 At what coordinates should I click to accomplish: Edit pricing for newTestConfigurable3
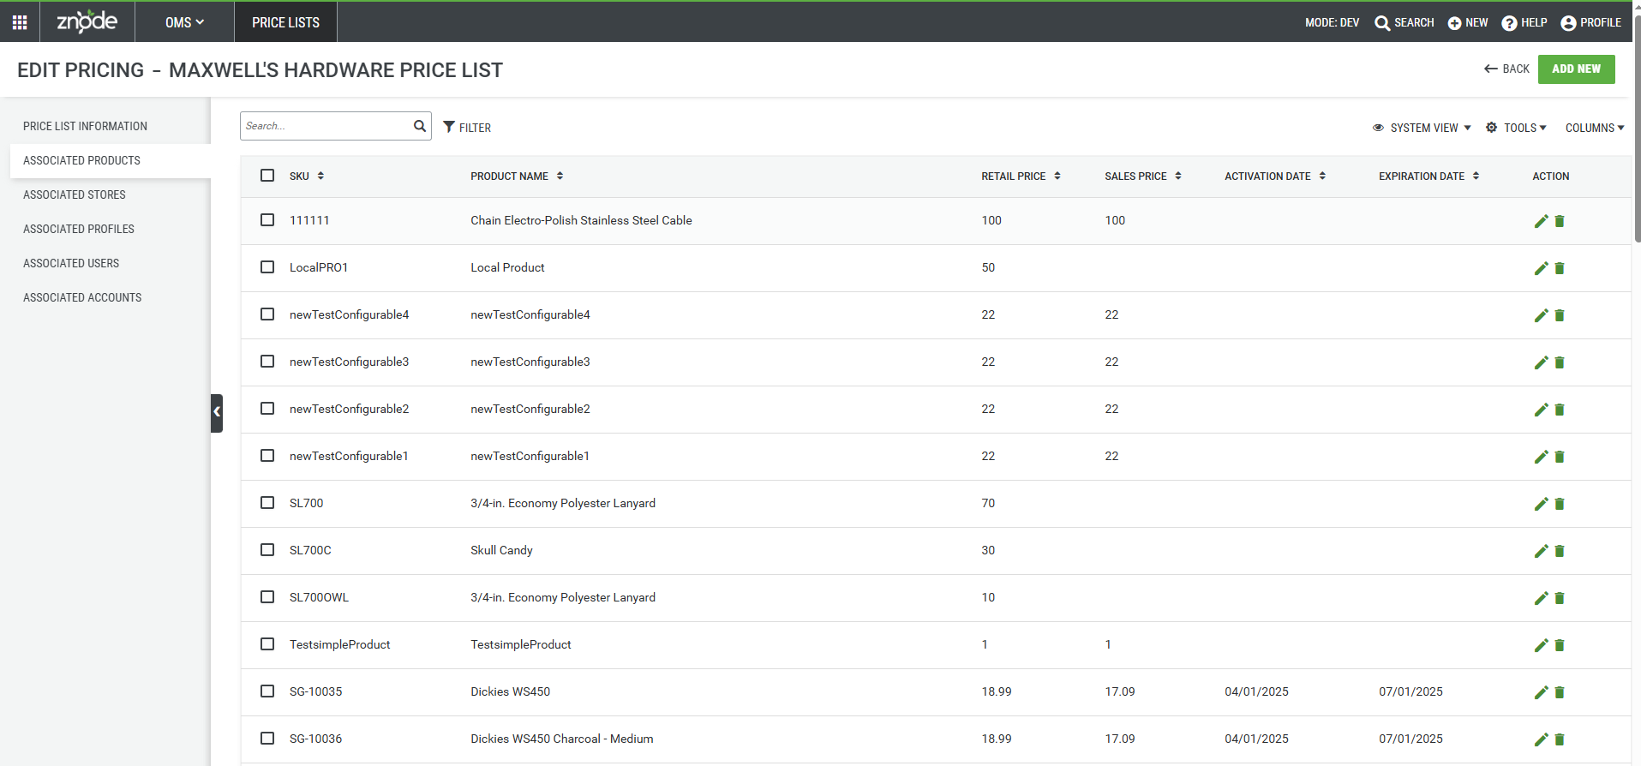pos(1541,362)
